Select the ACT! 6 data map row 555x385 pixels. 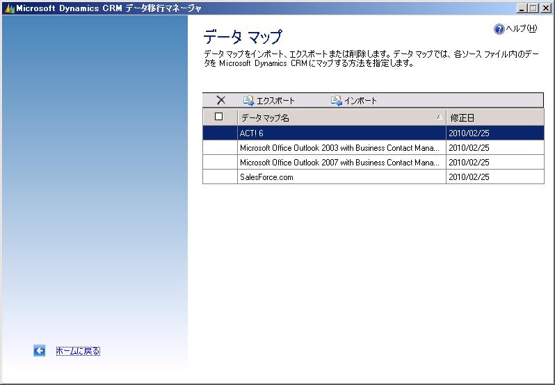pyautogui.click(x=373, y=133)
